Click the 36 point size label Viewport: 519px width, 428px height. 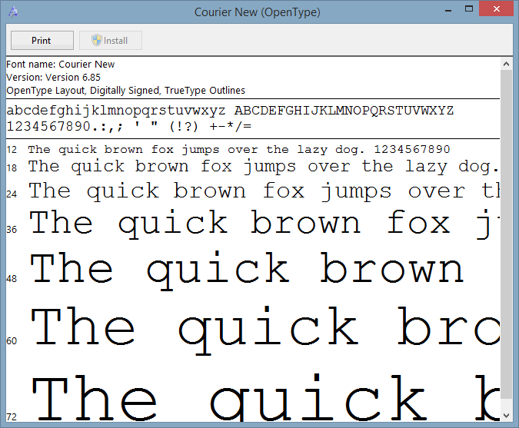(x=12, y=230)
